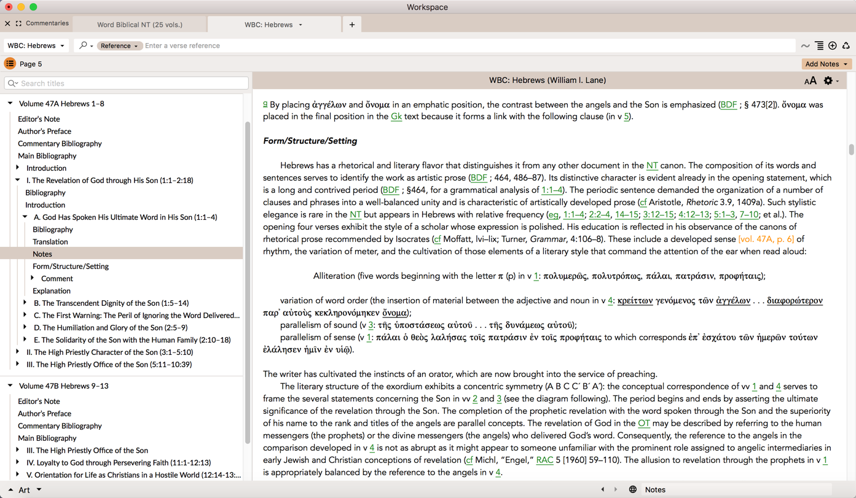Toggle the table of contents sidebar icon
The width and height of the screenshot is (856, 498).
[x=10, y=64]
